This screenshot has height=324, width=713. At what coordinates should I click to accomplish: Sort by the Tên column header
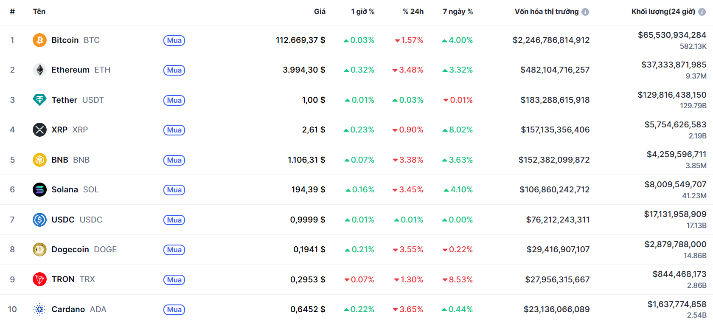click(39, 11)
